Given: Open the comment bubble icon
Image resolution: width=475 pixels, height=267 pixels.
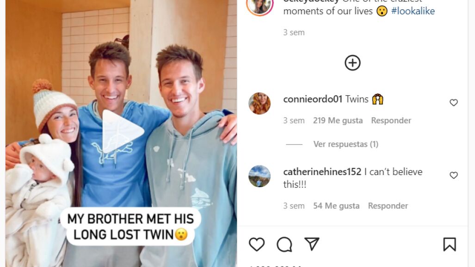Looking at the screenshot, I should 284,244.
